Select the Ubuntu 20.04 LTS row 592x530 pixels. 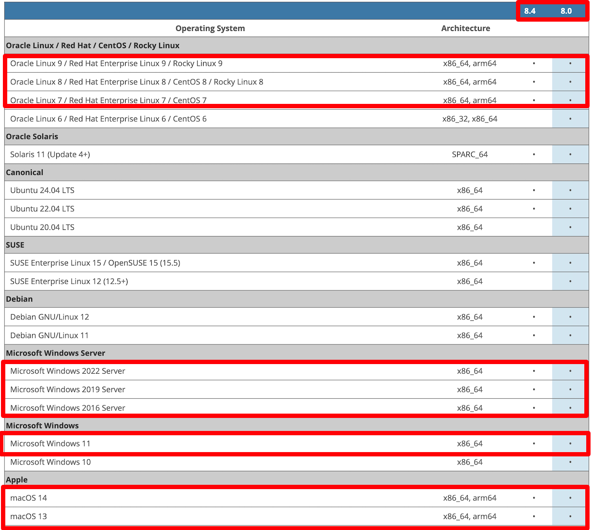point(296,227)
